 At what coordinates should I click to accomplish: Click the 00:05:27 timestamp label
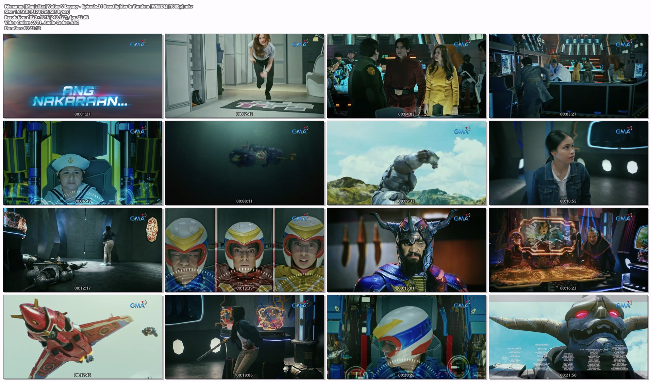click(568, 114)
